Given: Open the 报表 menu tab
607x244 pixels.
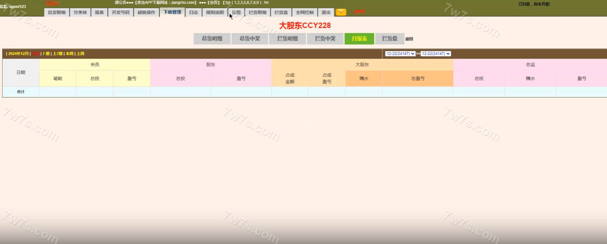Looking at the screenshot, I should (x=99, y=12).
